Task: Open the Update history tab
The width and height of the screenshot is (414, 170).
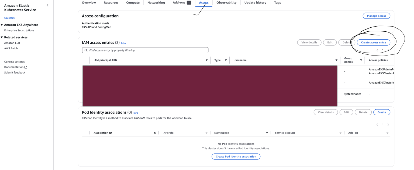Action: click(x=255, y=2)
